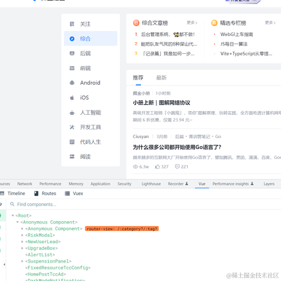The image size is (281, 281).
Task: Click the Android robot icon
Action: [x=72, y=83]
